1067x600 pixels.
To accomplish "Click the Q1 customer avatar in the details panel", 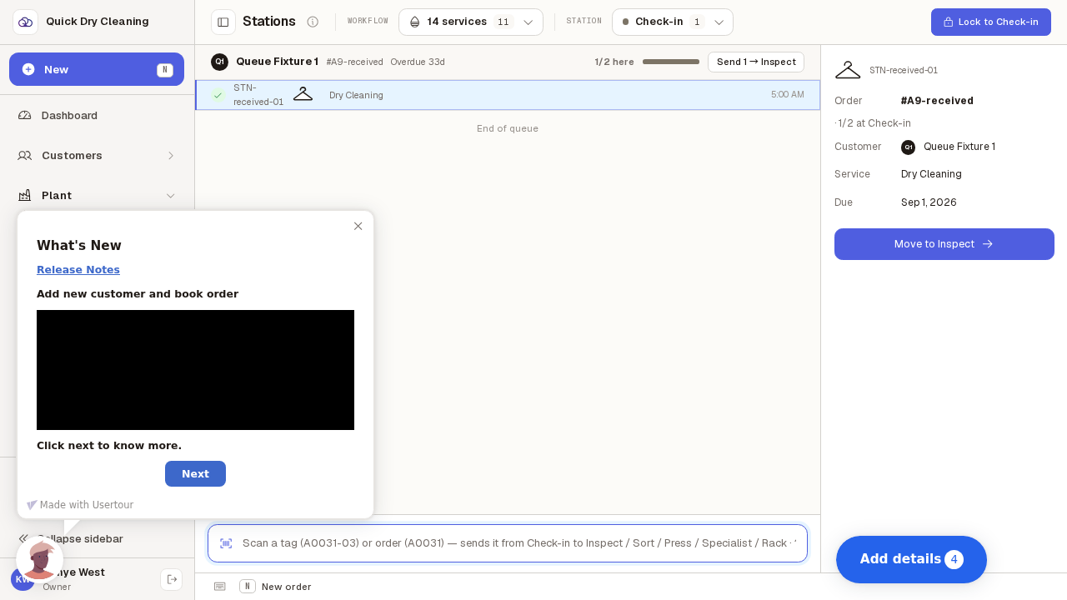I will [x=908, y=147].
